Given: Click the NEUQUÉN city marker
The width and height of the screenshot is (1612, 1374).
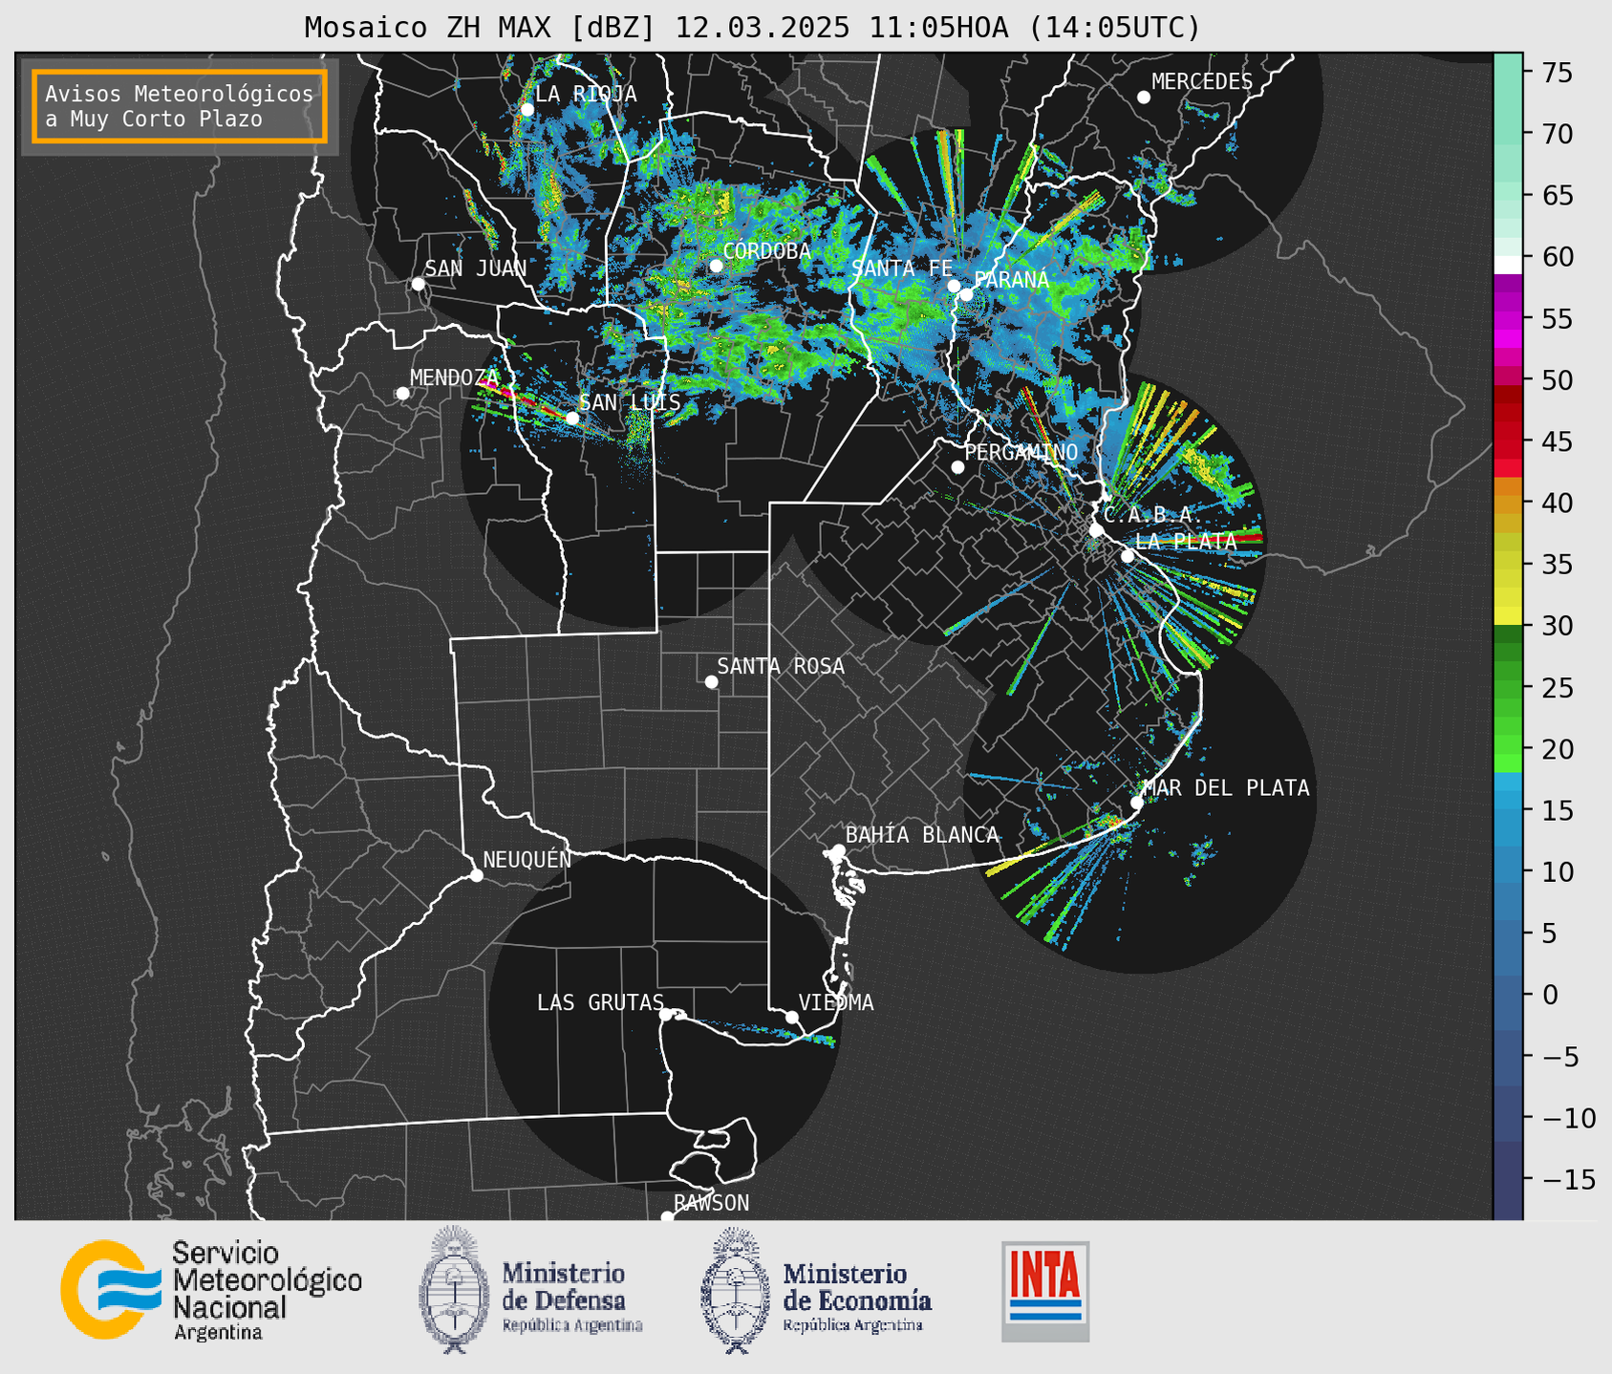Looking at the screenshot, I should [x=476, y=875].
